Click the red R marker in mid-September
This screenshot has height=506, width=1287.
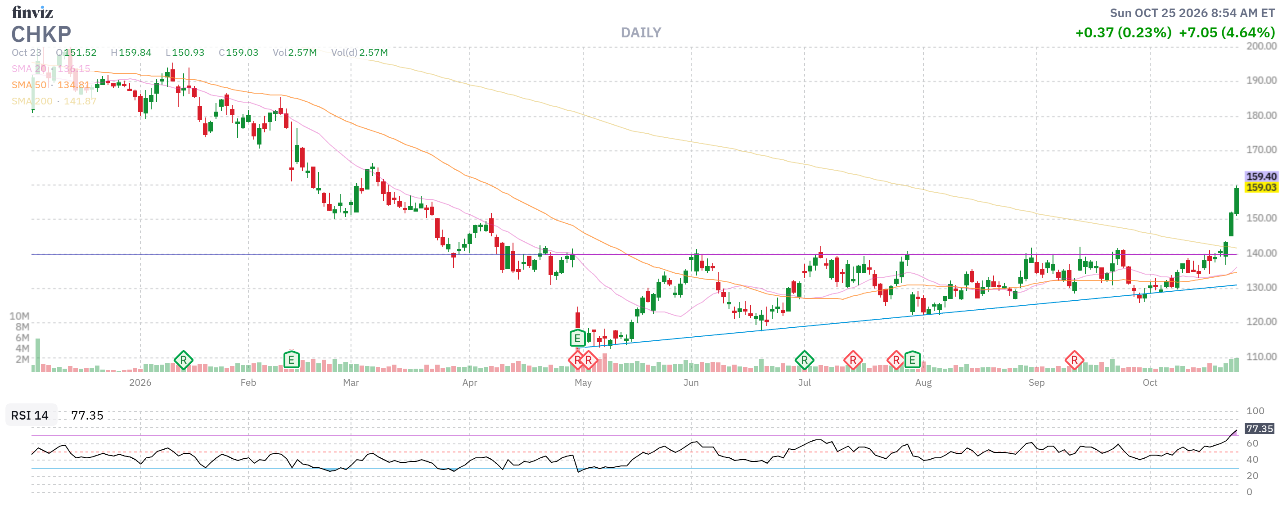coord(1074,360)
